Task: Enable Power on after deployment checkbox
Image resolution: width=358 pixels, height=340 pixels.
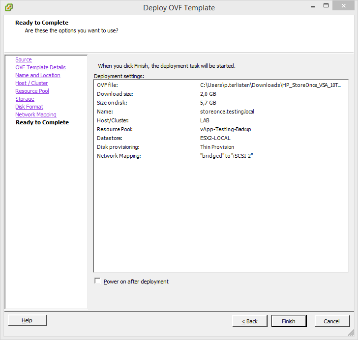Action: pyautogui.click(x=97, y=281)
